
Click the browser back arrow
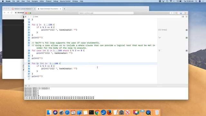coord(5,13)
